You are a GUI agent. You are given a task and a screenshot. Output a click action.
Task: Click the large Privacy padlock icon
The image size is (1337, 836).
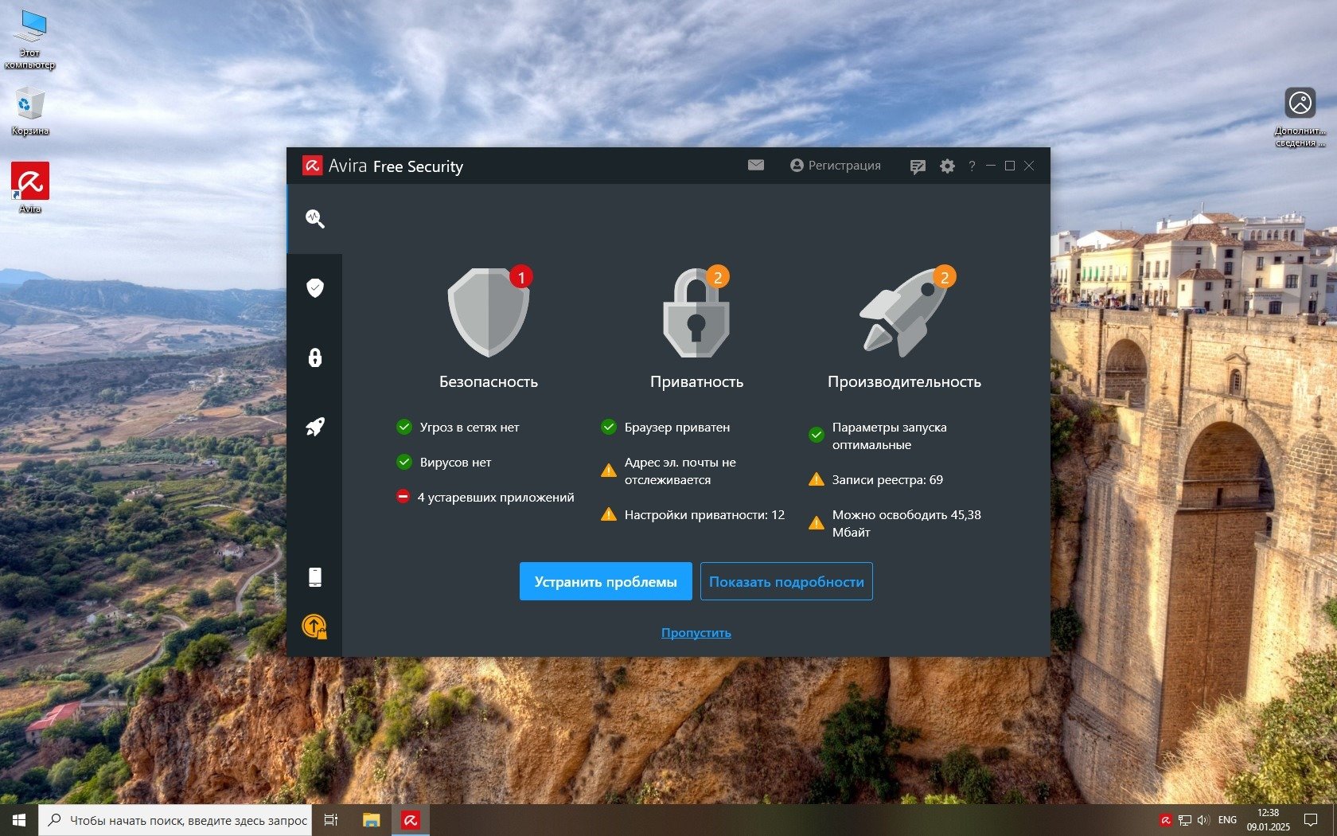(696, 312)
